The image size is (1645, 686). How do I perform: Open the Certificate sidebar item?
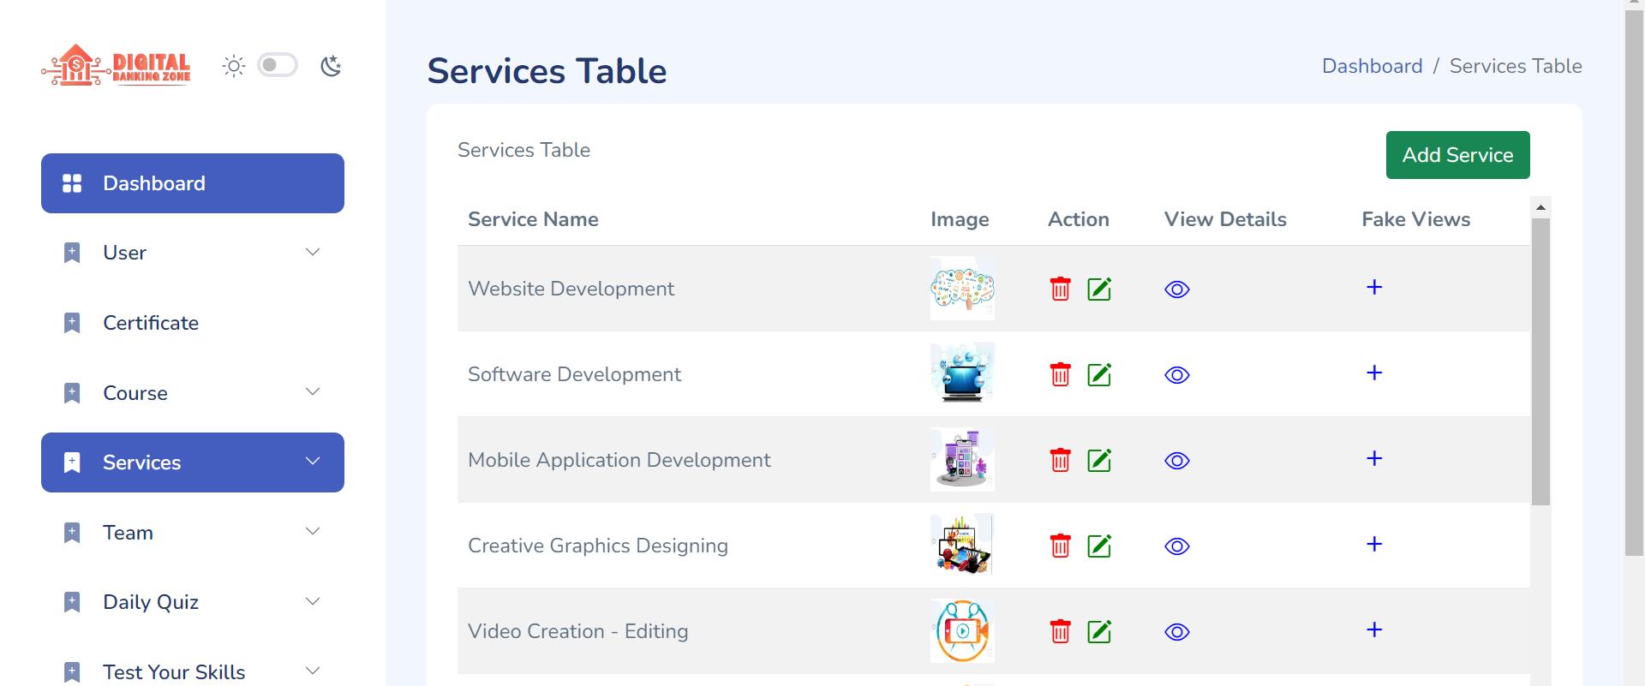151,323
